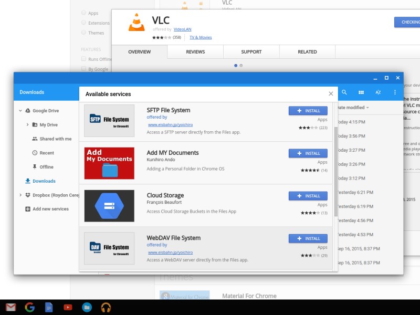Expand the Dropbox tree item

(20, 195)
